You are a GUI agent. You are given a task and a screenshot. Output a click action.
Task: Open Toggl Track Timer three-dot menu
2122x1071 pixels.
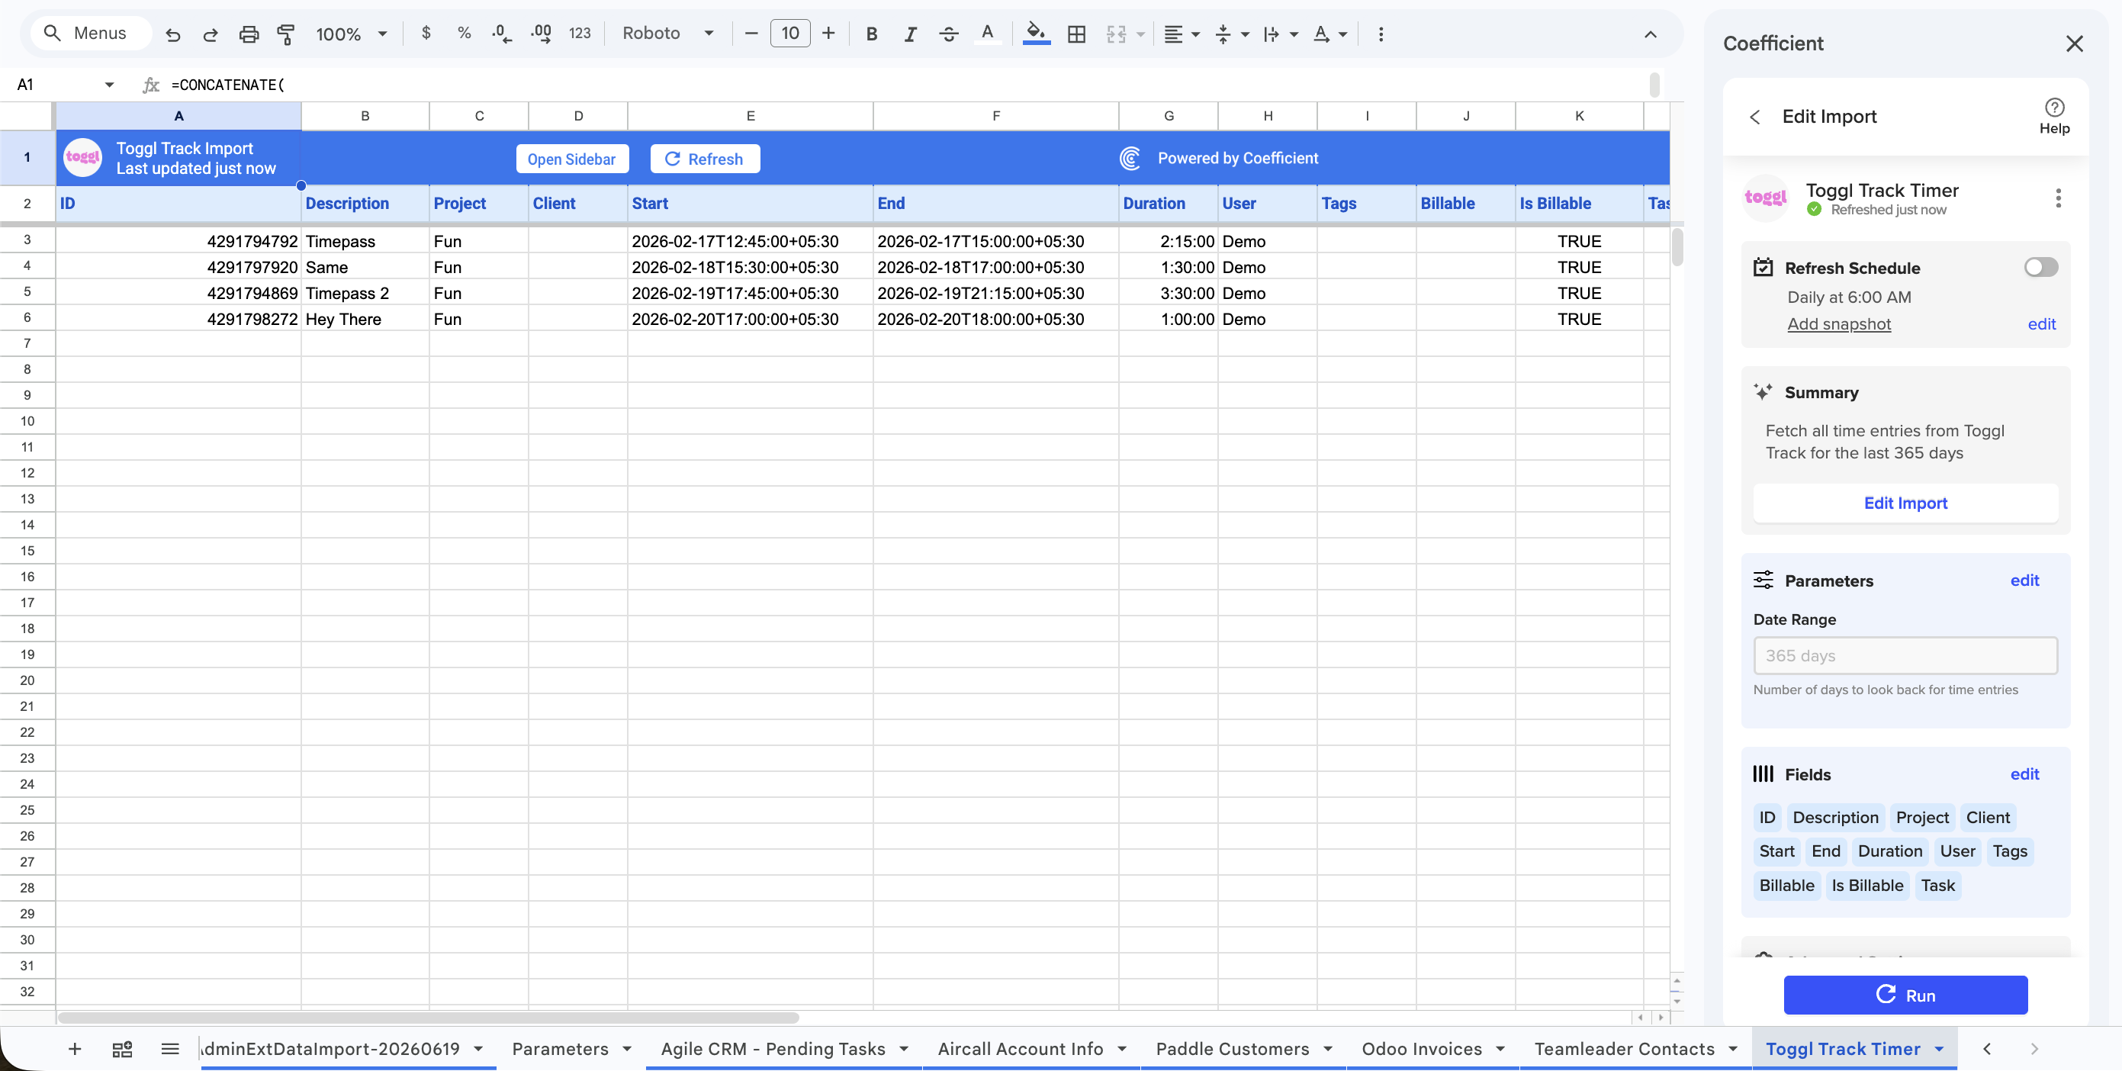(2058, 198)
